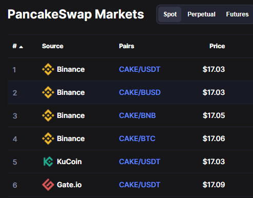Click the Binance logo in row 1
The image size is (253, 198).
coord(48,69)
